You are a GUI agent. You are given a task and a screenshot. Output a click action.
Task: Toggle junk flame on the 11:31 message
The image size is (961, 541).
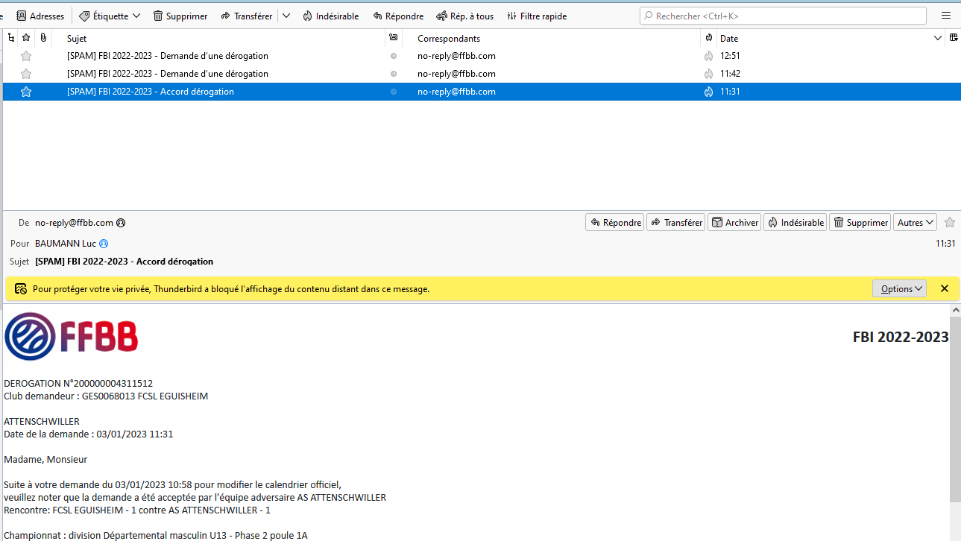point(708,92)
